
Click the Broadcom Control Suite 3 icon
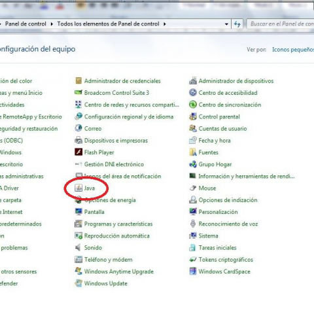(78, 93)
